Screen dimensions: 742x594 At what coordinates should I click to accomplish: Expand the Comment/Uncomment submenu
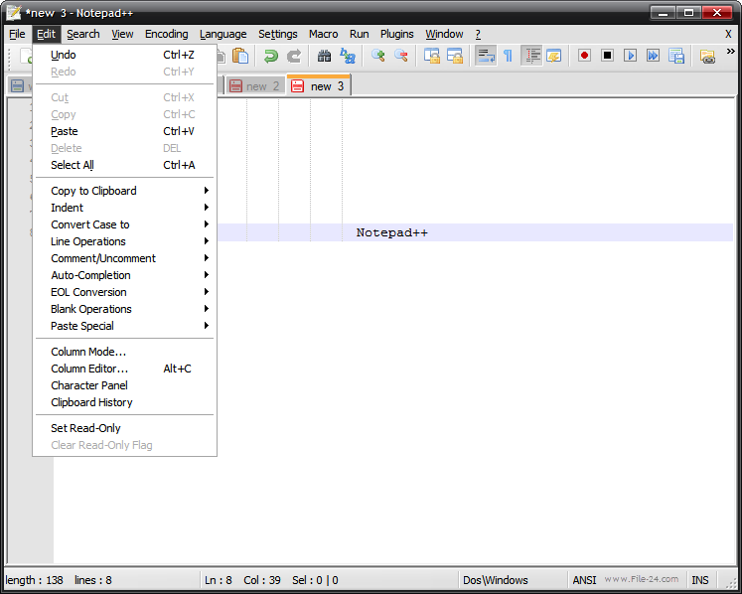(124, 258)
